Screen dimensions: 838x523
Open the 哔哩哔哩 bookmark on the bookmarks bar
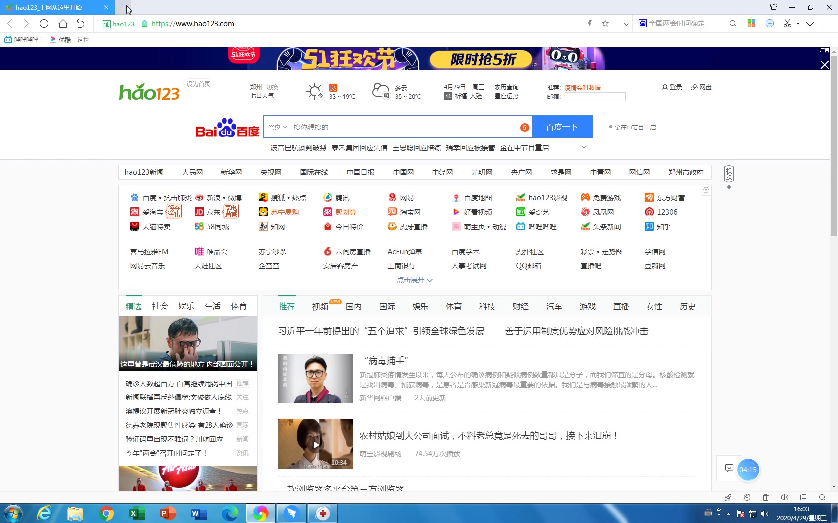pyautogui.click(x=22, y=39)
